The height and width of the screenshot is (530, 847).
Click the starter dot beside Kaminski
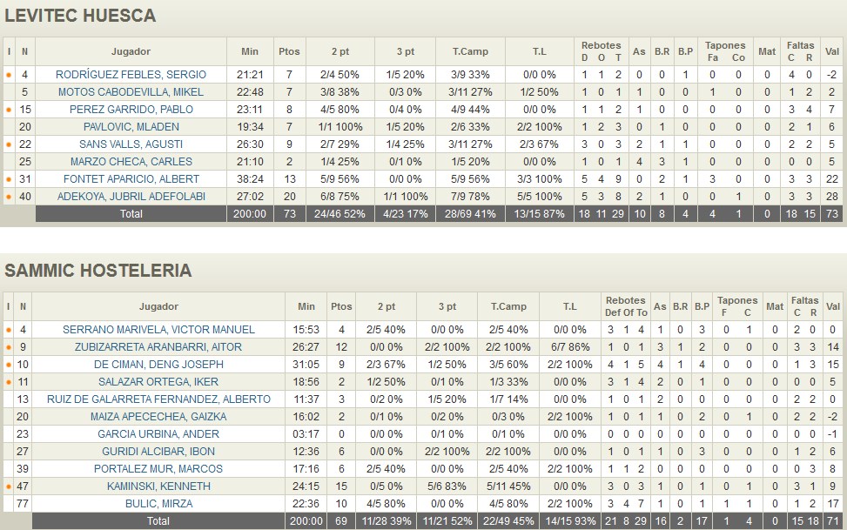pyautogui.click(x=9, y=486)
